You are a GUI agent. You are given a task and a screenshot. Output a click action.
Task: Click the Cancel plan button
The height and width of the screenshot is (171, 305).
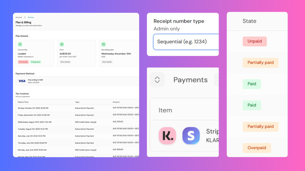pyautogui.click(x=23, y=62)
